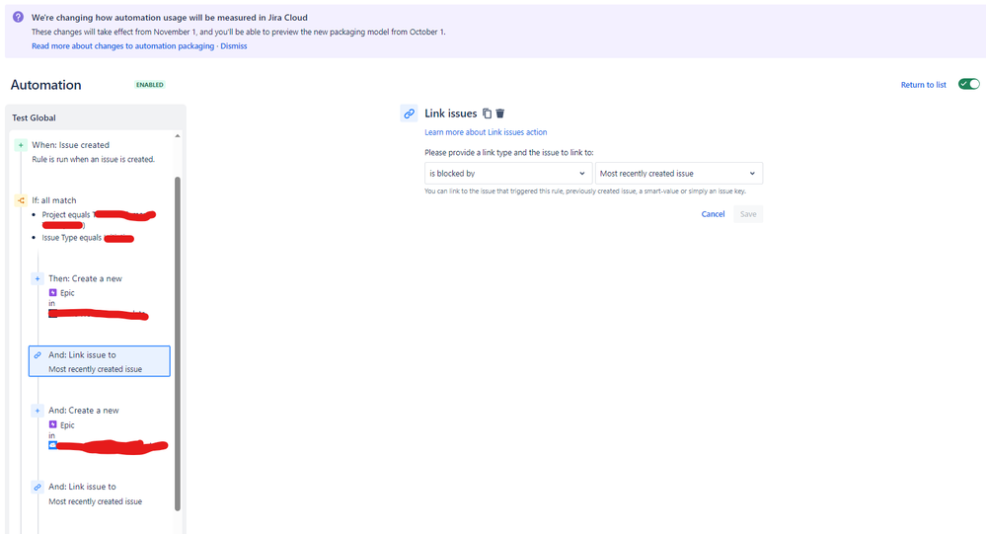Dismiss the automation usage banner
The height and width of the screenshot is (534, 986).
click(x=233, y=46)
